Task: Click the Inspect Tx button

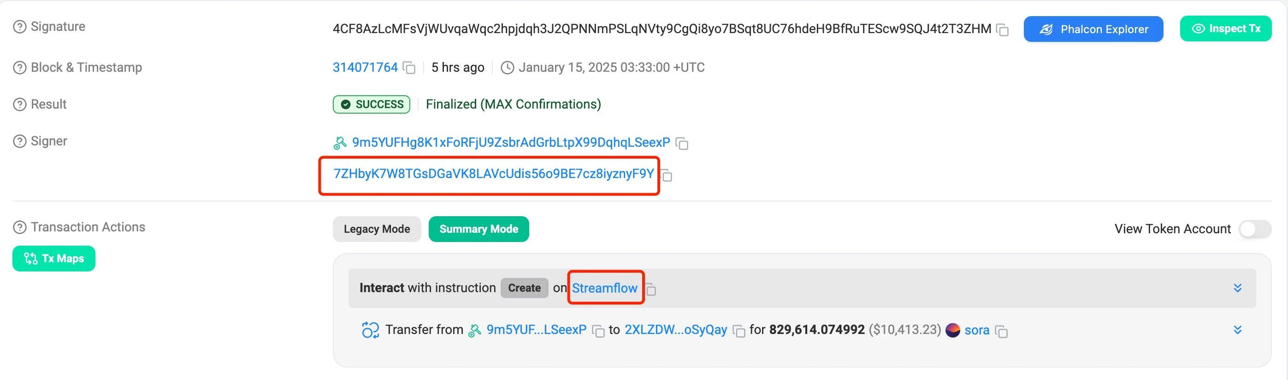Action: coord(1225,29)
